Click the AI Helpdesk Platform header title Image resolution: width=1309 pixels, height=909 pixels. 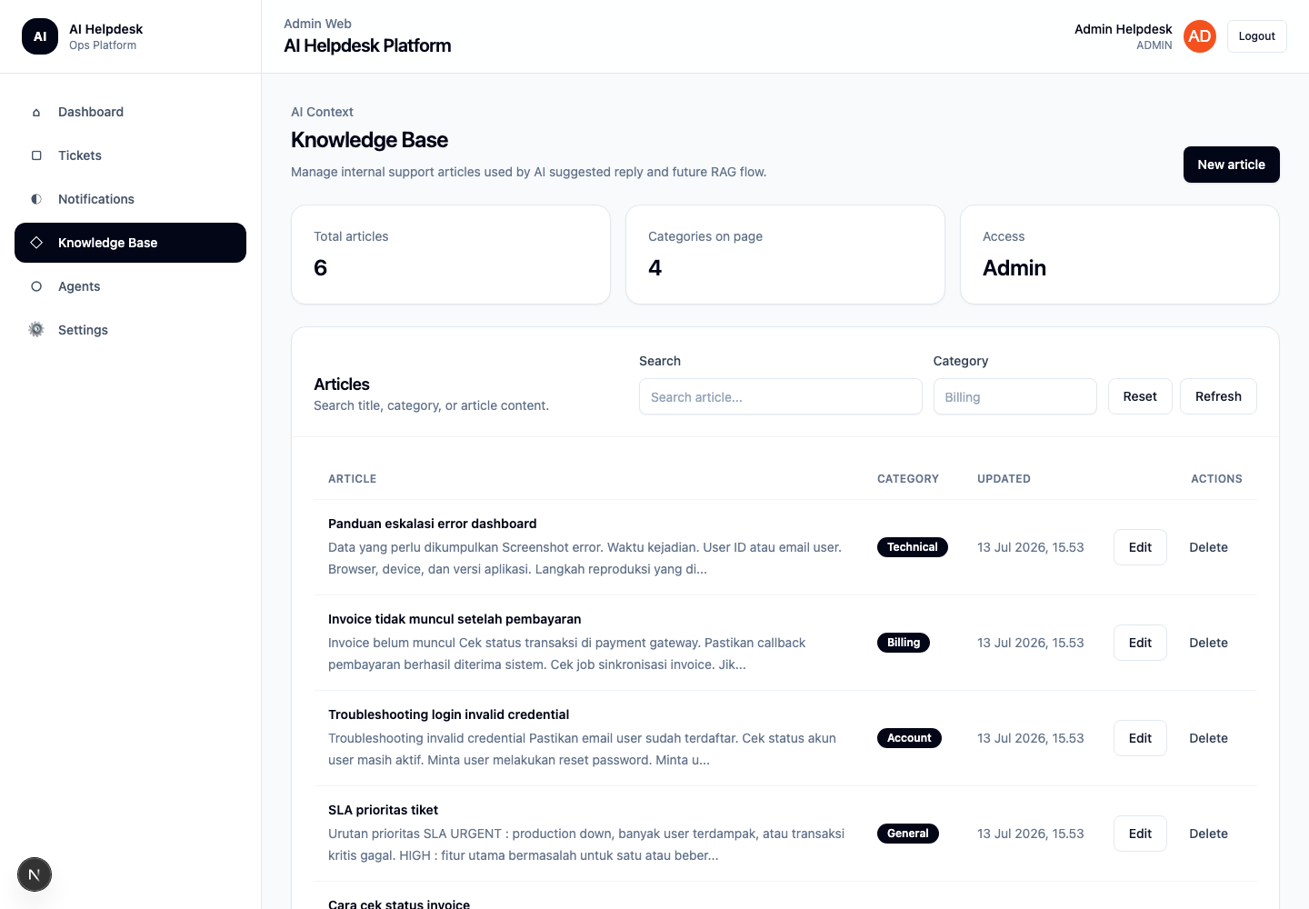[367, 45]
